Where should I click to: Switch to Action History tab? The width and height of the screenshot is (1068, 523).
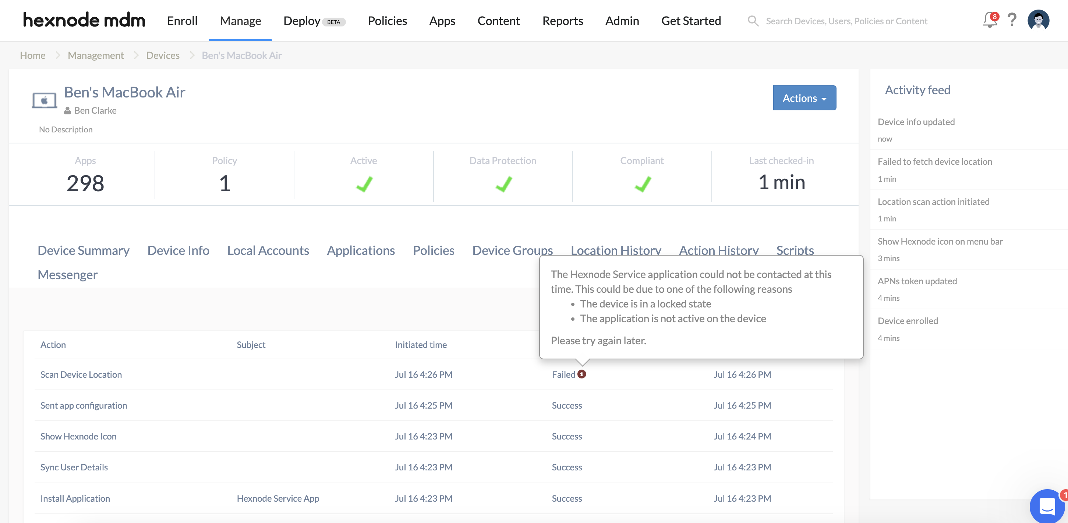(719, 250)
